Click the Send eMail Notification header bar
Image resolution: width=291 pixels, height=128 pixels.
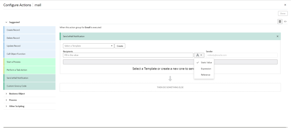pos(170,36)
